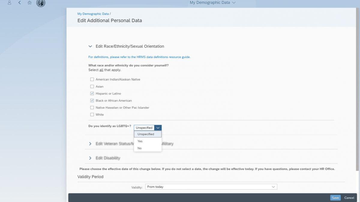Screen dimensions: 360x202
Task: Check the White checkbox
Action: (92, 114)
